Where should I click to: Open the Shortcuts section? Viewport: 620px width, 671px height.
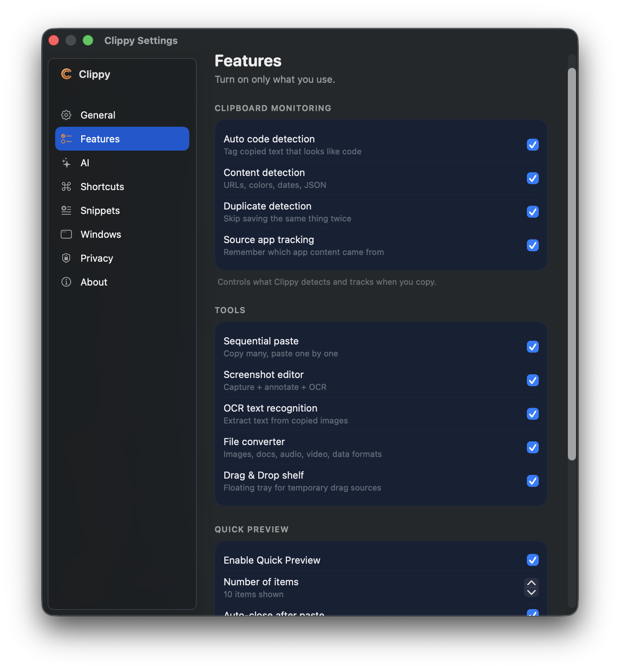pos(122,186)
